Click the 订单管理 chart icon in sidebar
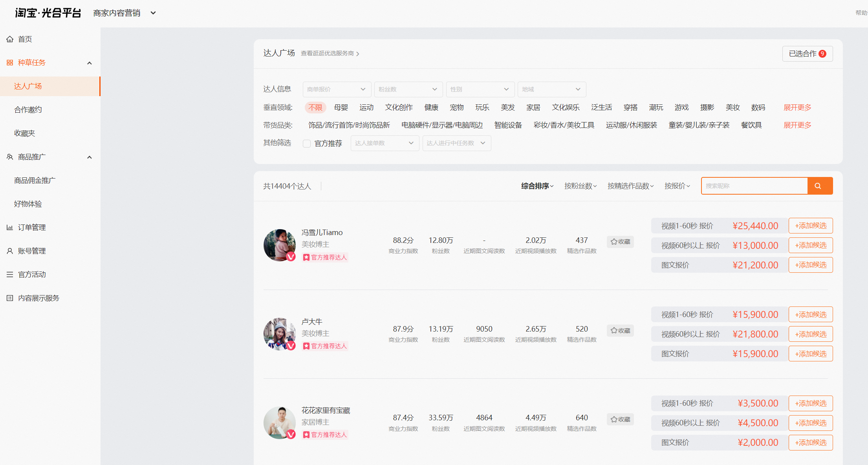The height and width of the screenshot is (465, 868). (10, 228)
